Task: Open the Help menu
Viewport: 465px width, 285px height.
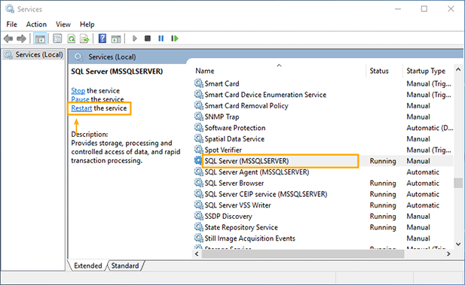Action: (x=87, y=24)
